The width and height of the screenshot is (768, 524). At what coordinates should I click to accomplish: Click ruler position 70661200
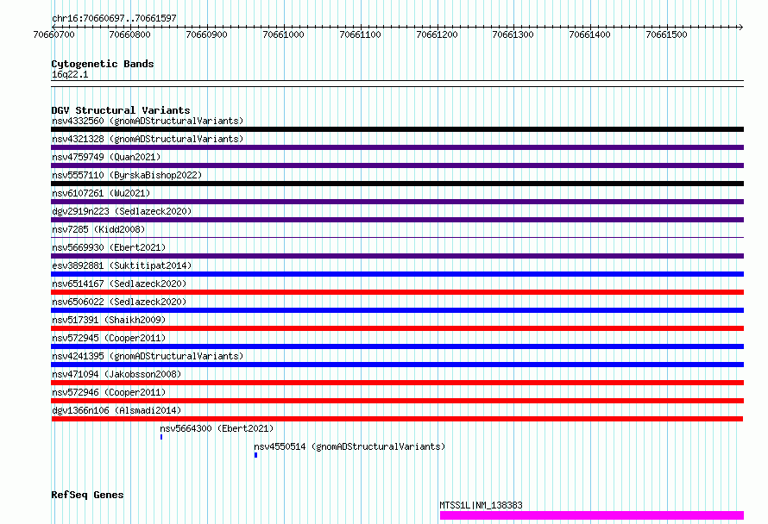[437, 34]
